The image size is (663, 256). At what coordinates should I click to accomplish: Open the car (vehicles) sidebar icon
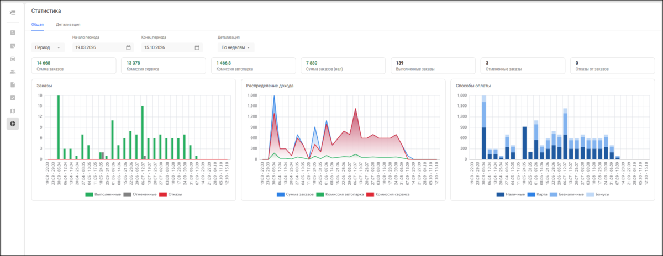click(13, 58)
